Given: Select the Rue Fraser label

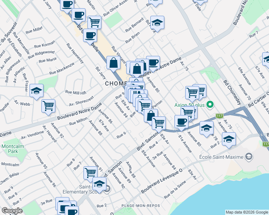Looking at the screenshot, I should click(25, 82).
